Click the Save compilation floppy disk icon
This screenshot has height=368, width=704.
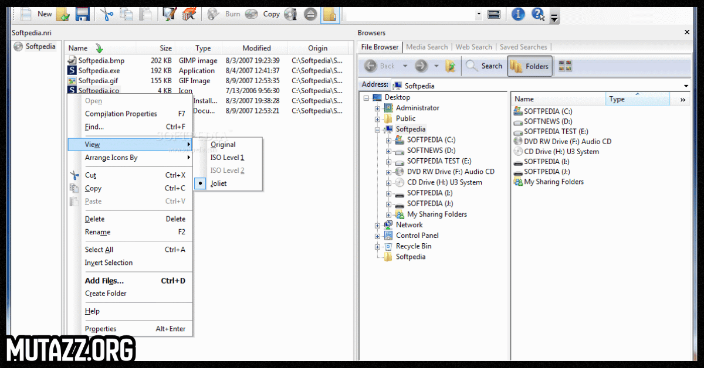[83, 14]
